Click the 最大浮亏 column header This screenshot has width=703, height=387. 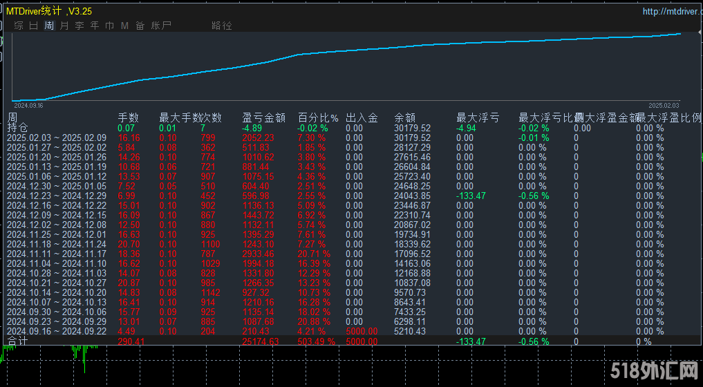click(x=478, y=118)
